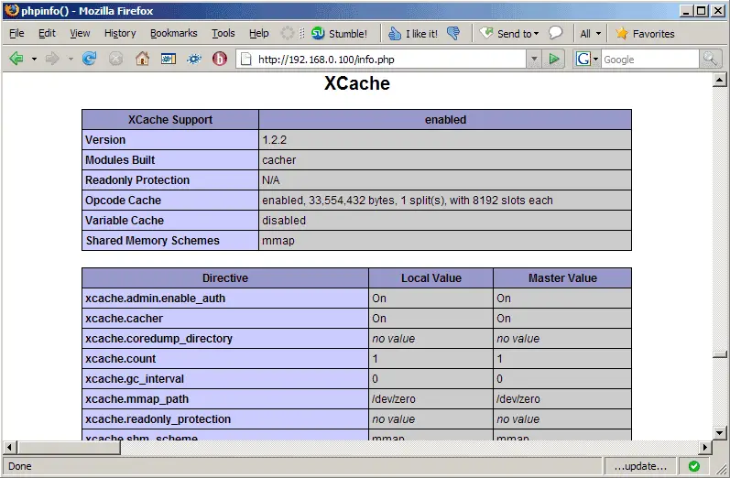Screen dimensions: 730x478
Task: Click the greyed Forward arrow button
Action: click(x=52, y=59)
